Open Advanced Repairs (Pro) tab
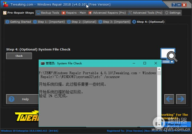Image resolution: width=192 pixels, height=134 pixels. [107, 13]
